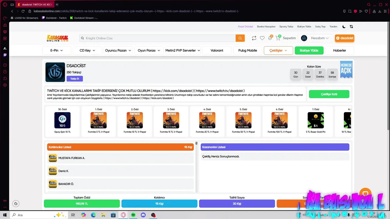Go back to previous page
The height and width of the screenshot is (219, 390).
12,11
